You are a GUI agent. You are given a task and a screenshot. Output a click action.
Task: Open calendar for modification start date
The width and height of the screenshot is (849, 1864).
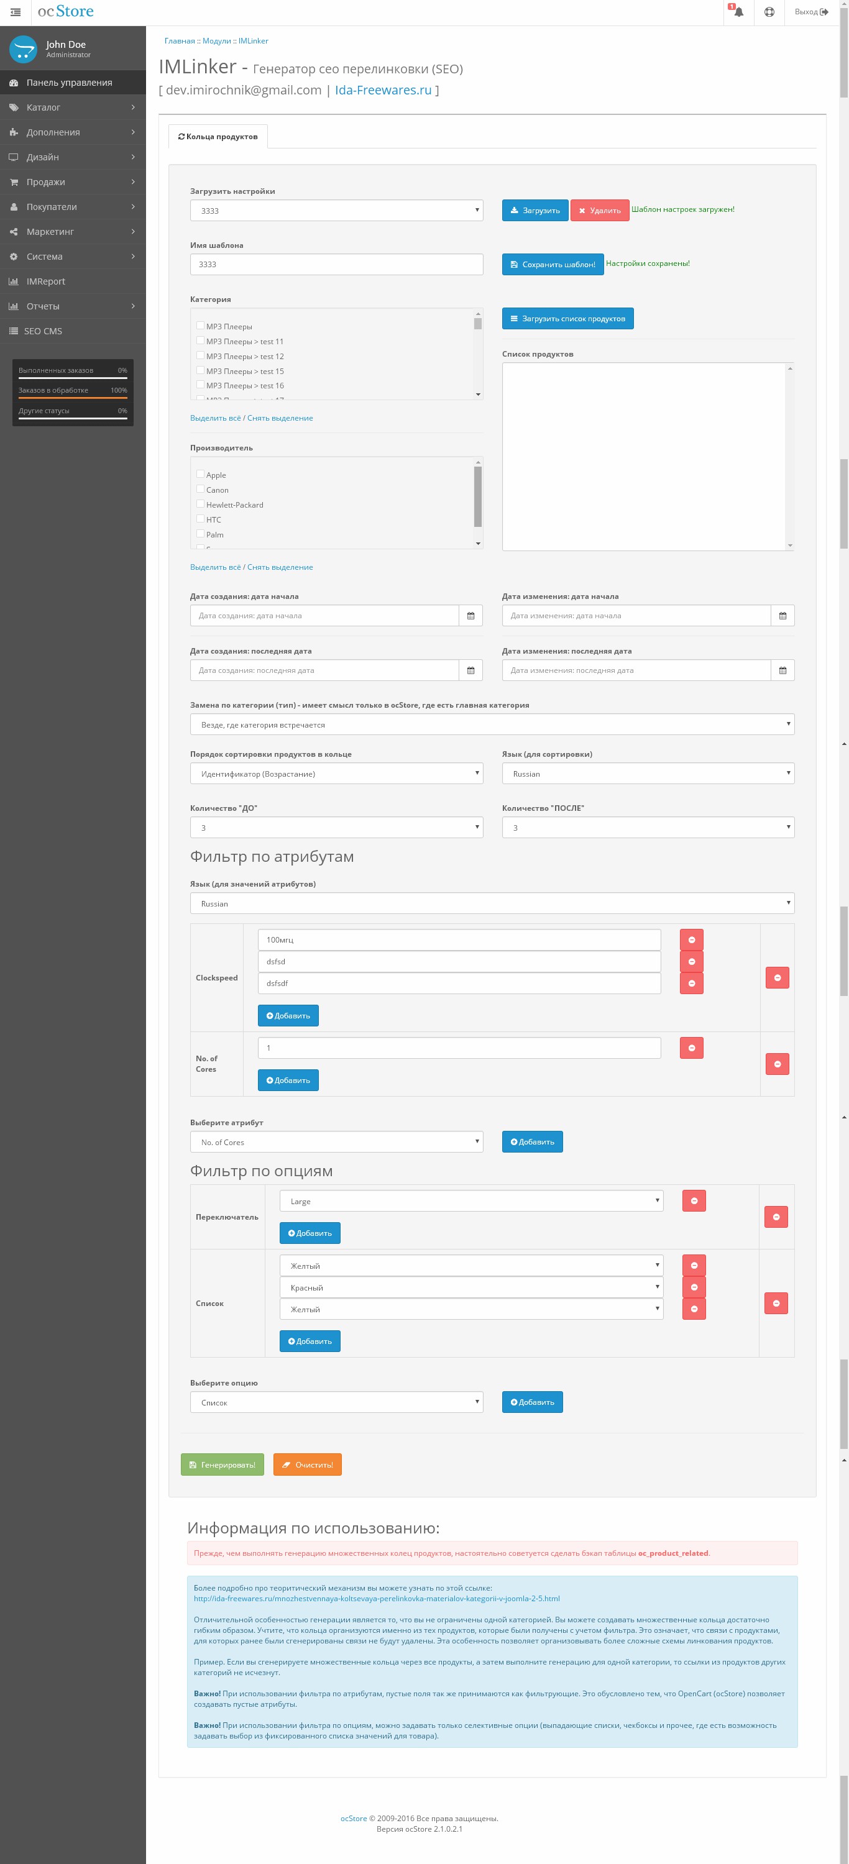coord(782,616)
